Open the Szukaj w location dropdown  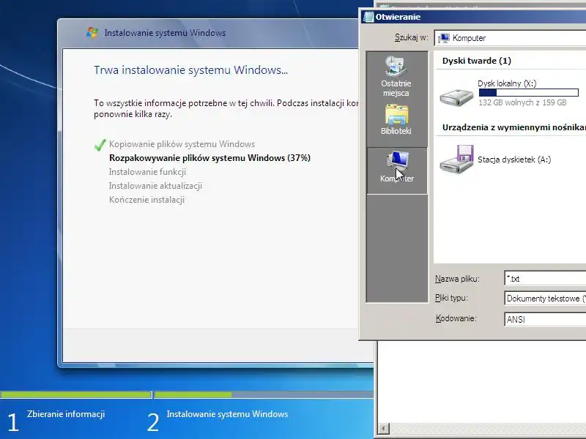[510, 38]
